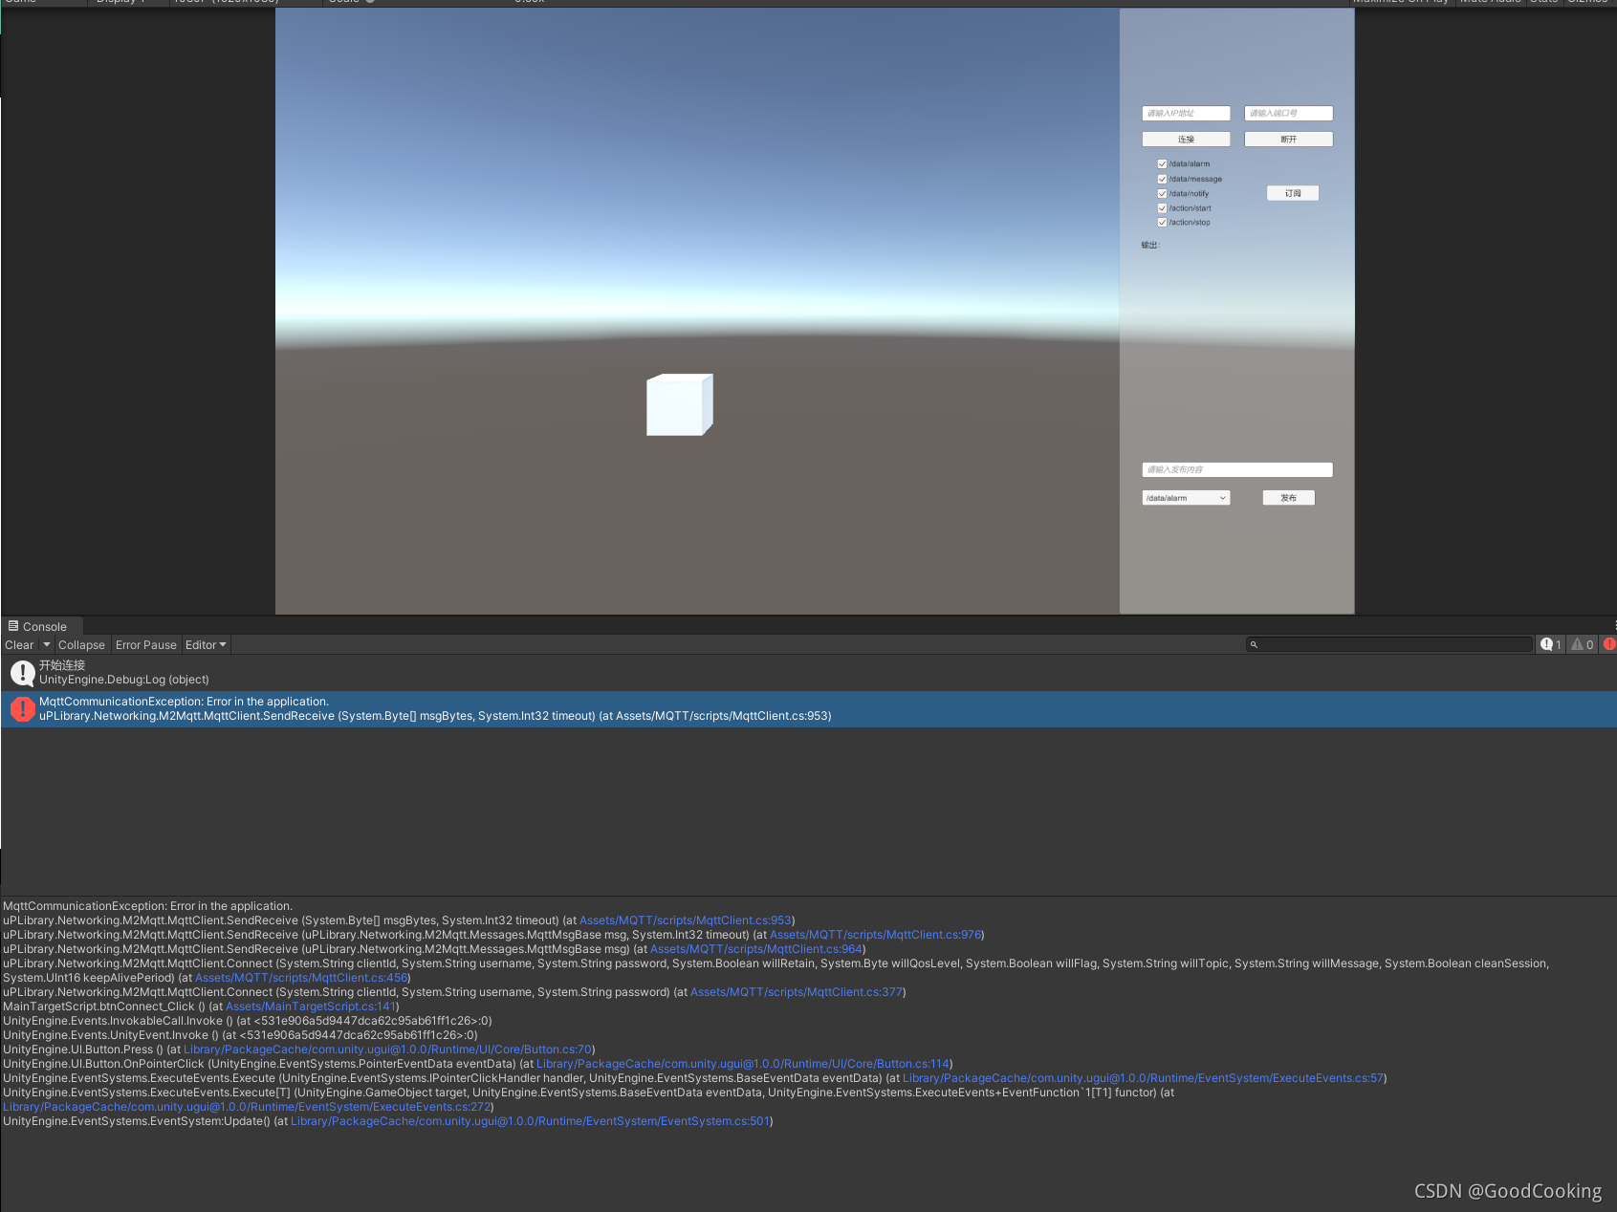Click the white cube in Game view

click(679, 405)
